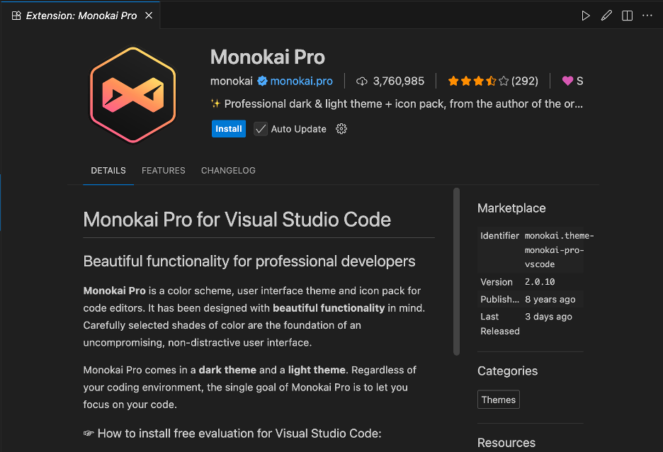The height and width of the screenshot is (452, 663).
Task: Install the Monokai Pro extension
Action: click(228, 129)
